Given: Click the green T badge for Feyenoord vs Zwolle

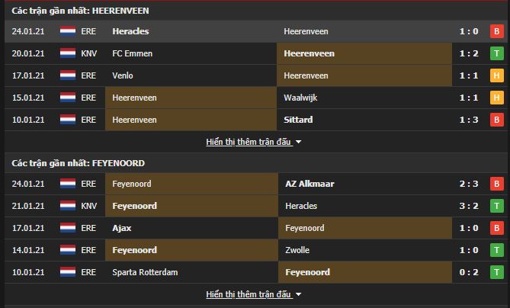Looking at the screenshot, I should pyautogui.click(x=497, y=250).
